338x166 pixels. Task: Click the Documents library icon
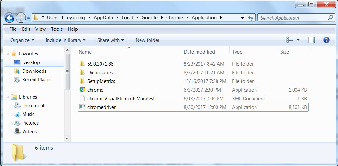17,105
